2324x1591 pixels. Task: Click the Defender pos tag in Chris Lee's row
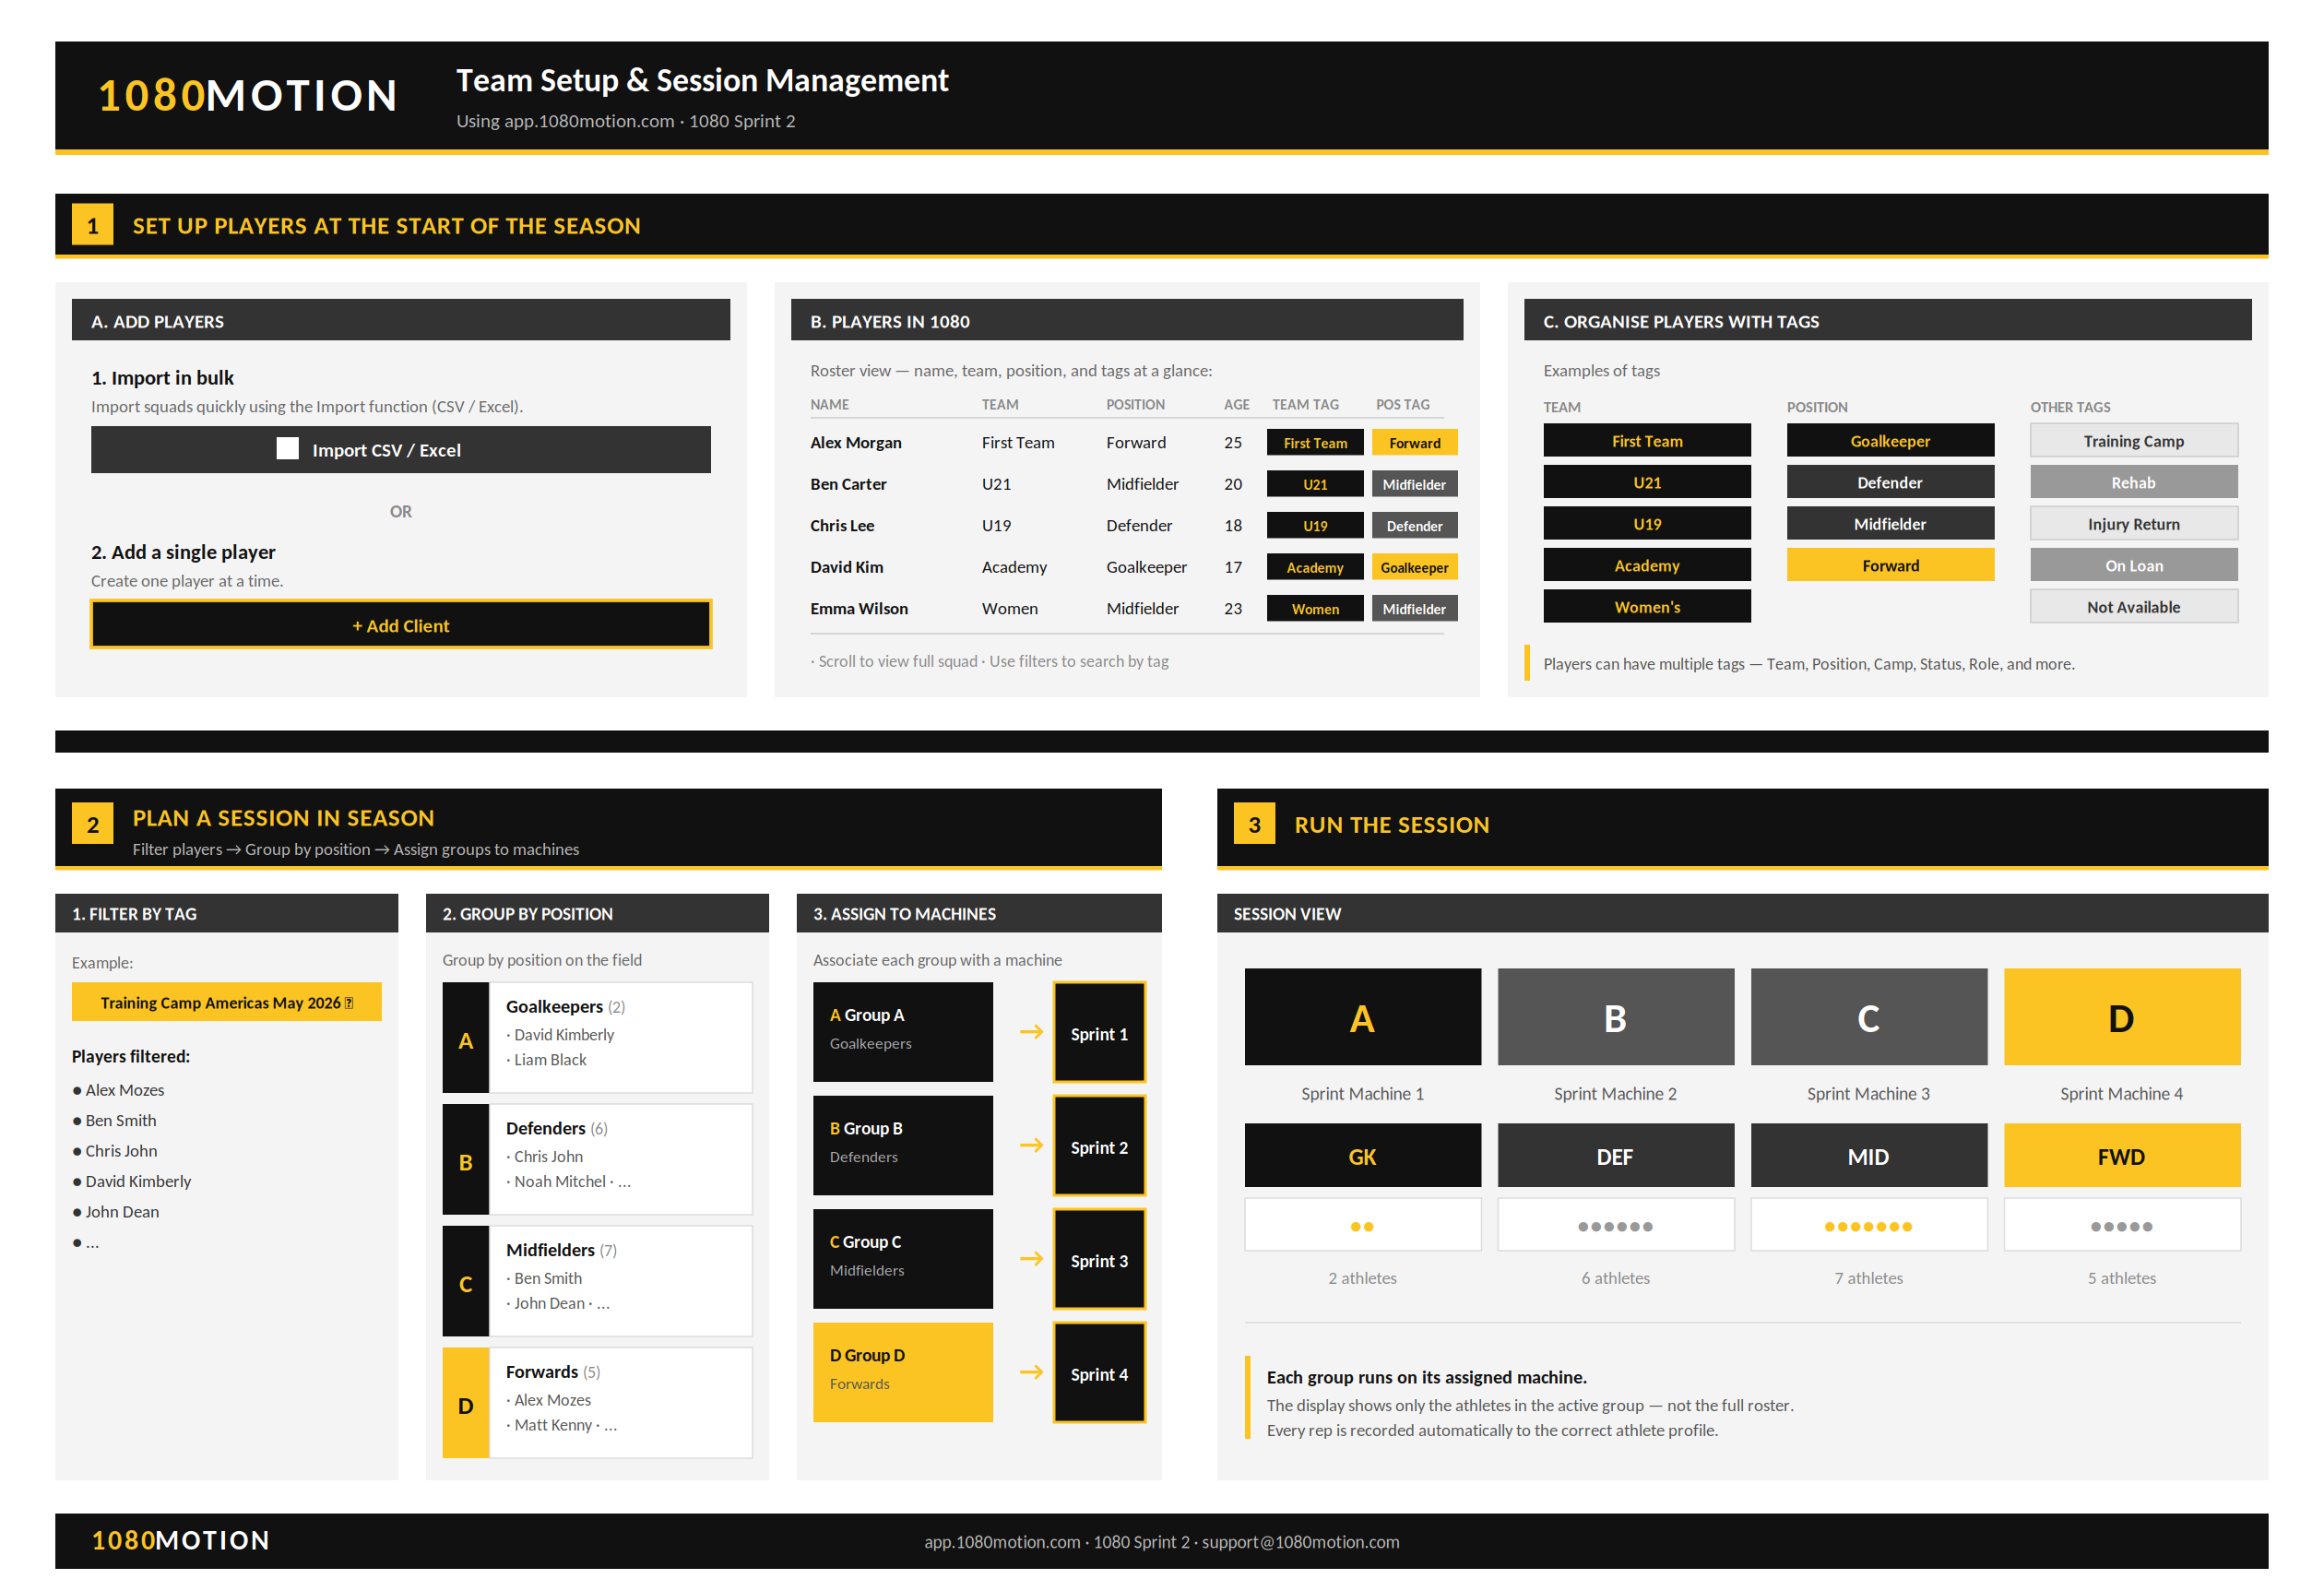(1414, 525)
